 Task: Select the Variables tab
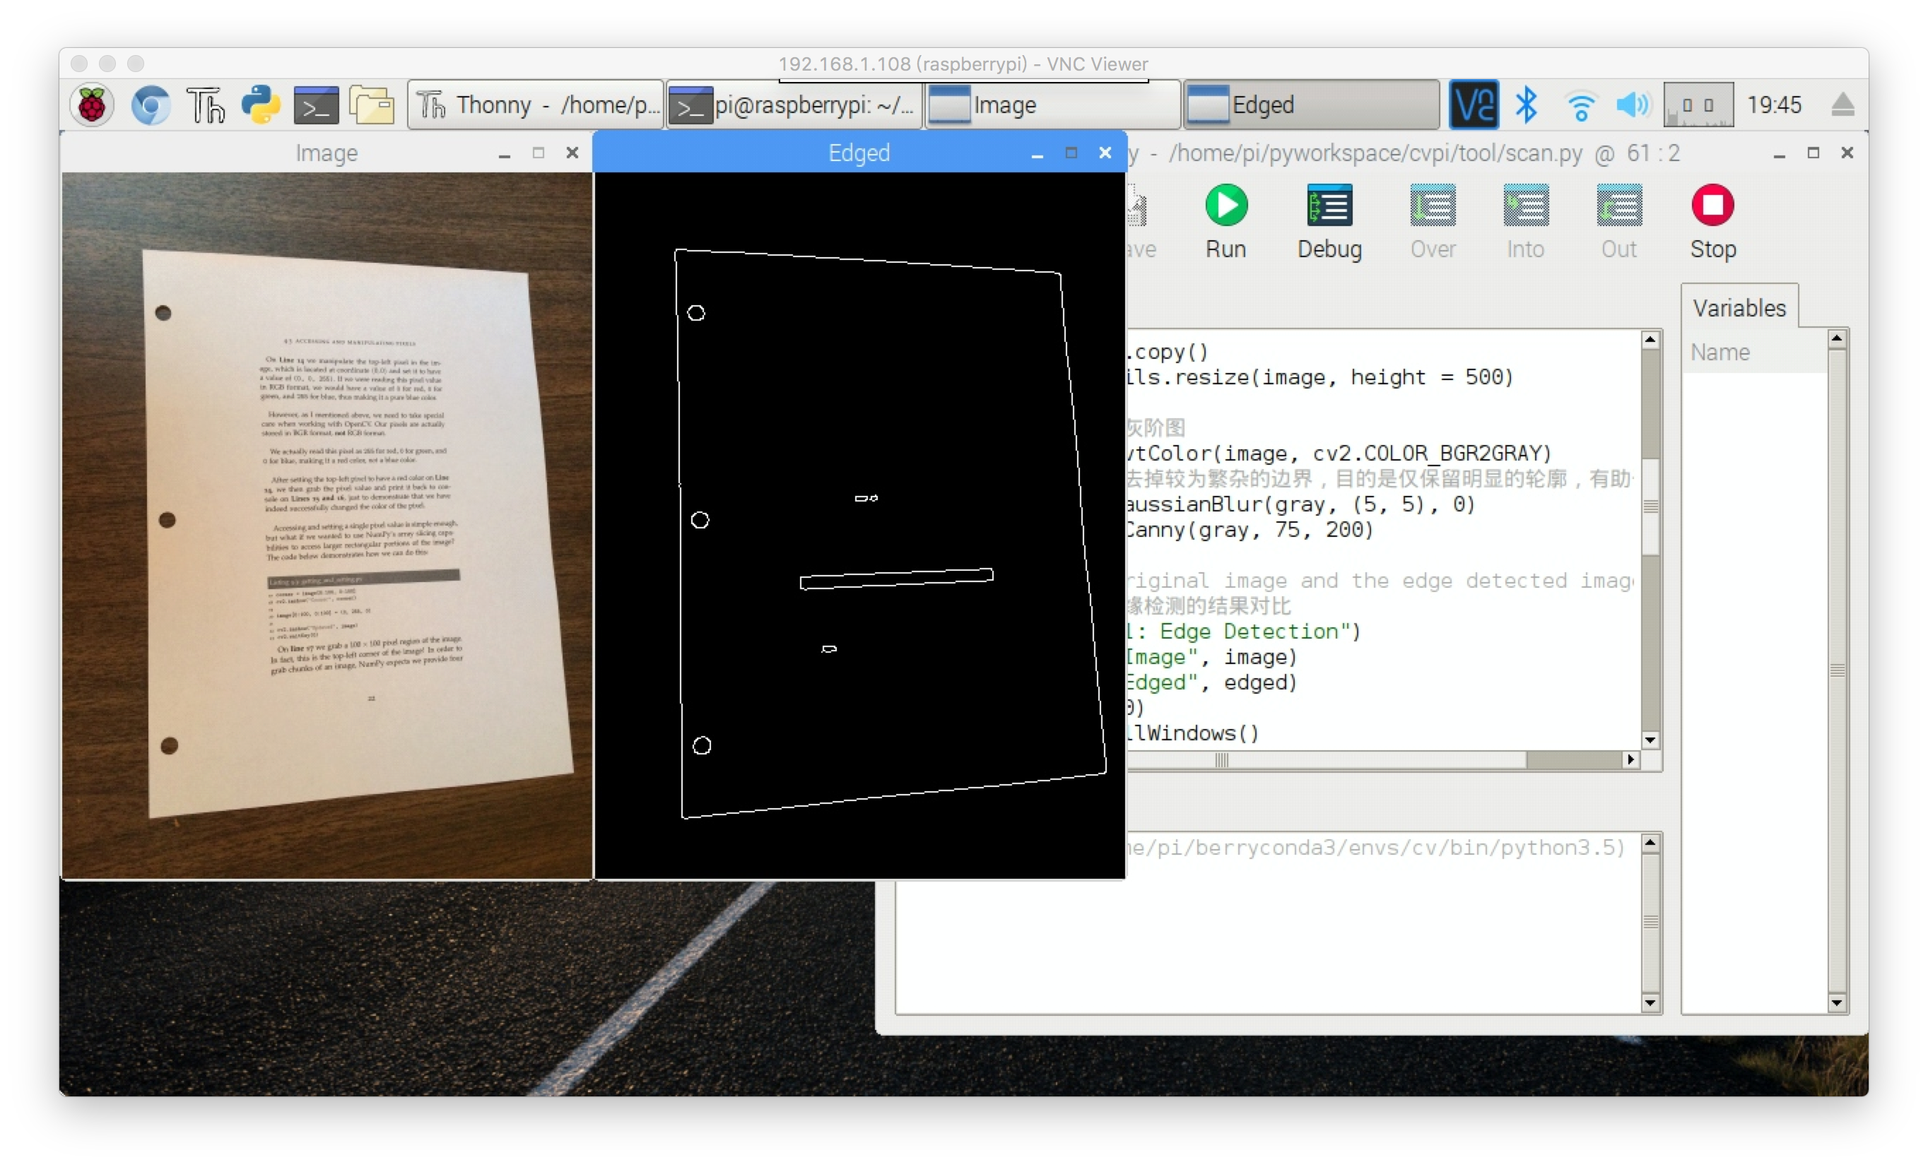1739,308
